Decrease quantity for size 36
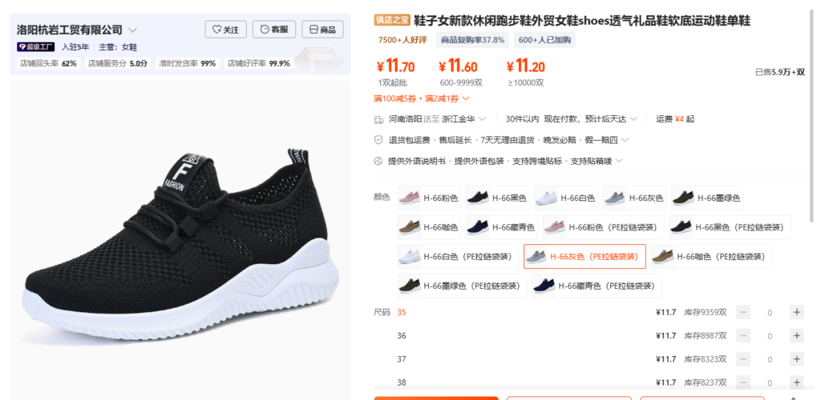821x400 pixels. coord(743,336)
